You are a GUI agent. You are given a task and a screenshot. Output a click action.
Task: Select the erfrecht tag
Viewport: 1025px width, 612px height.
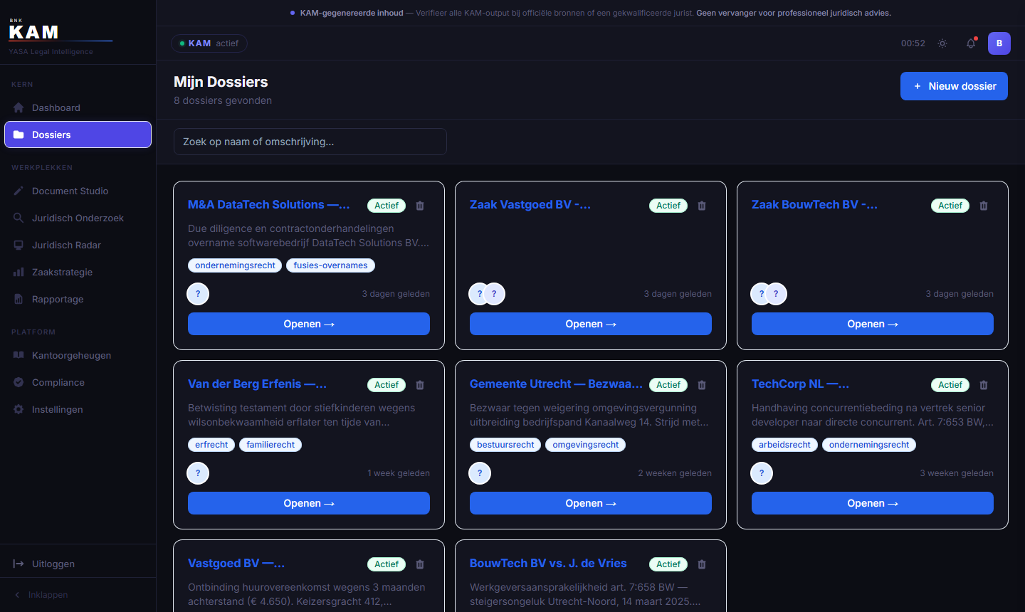[211, 445]
